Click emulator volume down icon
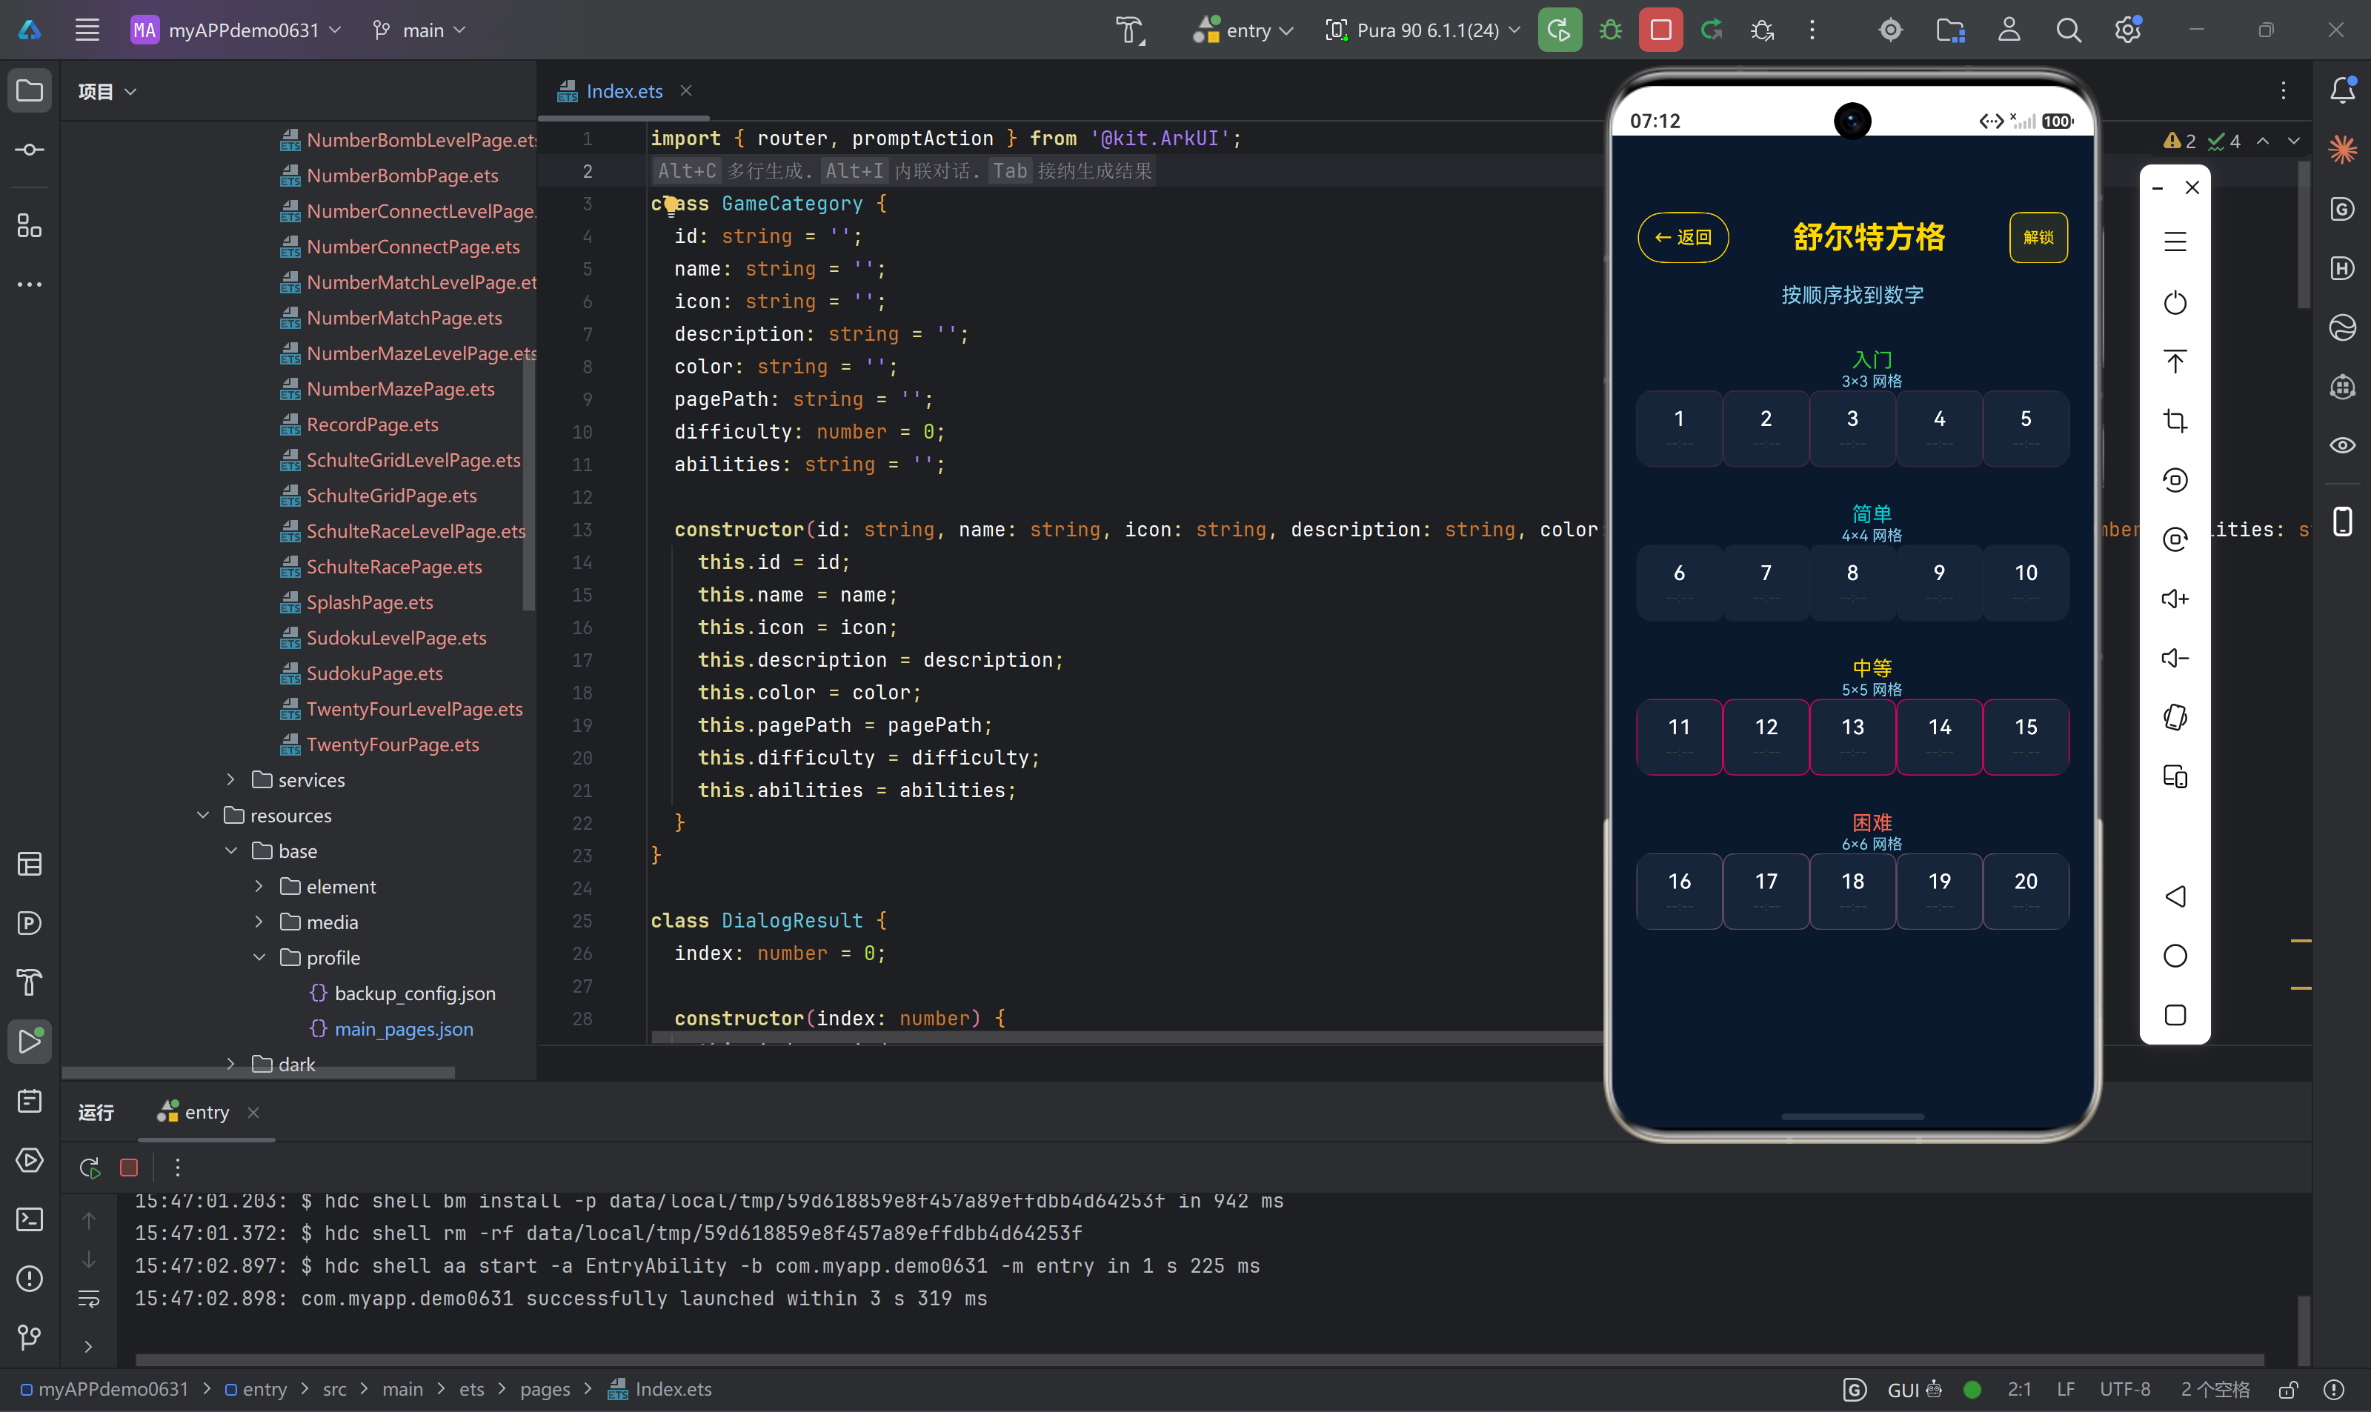 click(2175, 657)
